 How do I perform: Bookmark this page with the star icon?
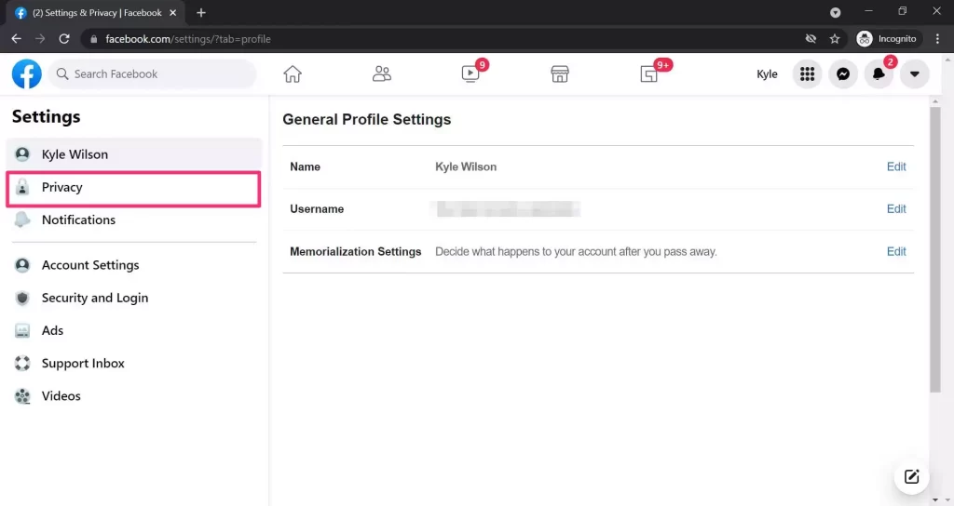(x=835, y=39)
